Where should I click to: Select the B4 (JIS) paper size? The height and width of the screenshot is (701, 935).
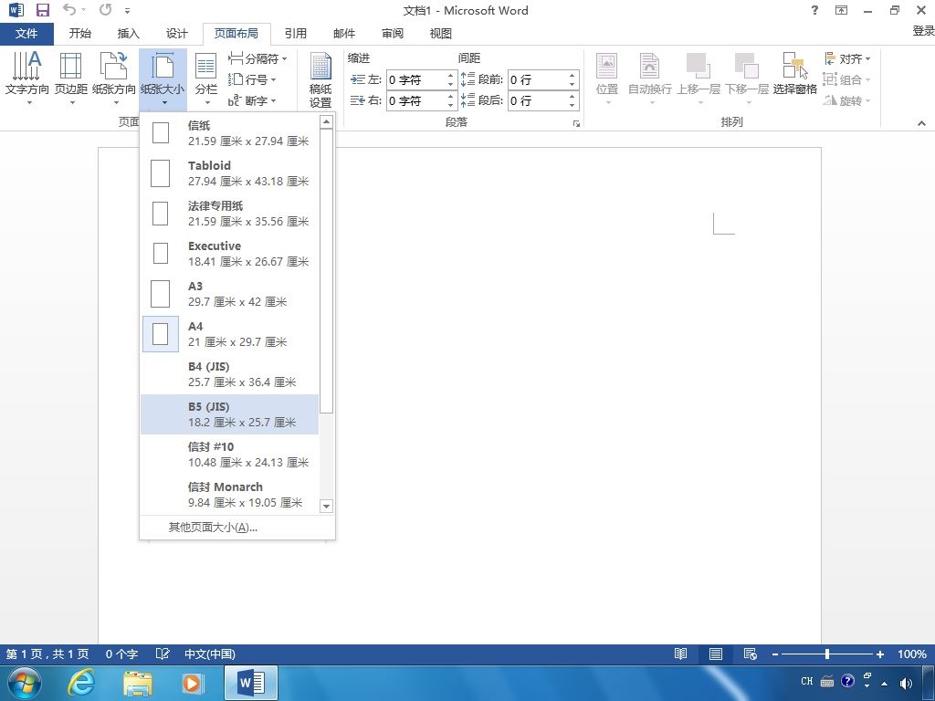click(229, 373)
